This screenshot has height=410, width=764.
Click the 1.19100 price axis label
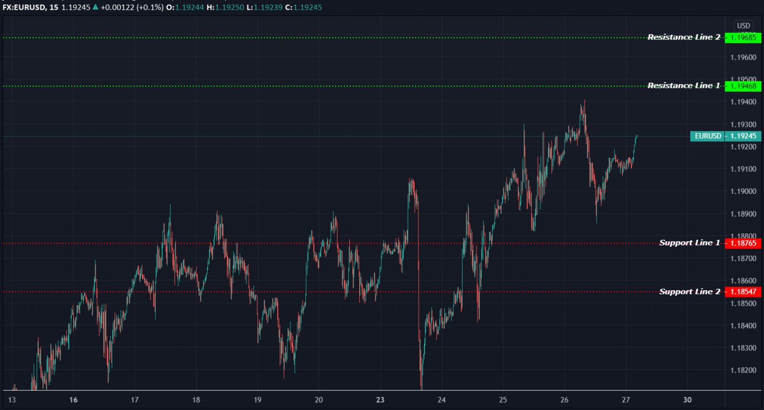pyautogui.click(x=743, y=169)
